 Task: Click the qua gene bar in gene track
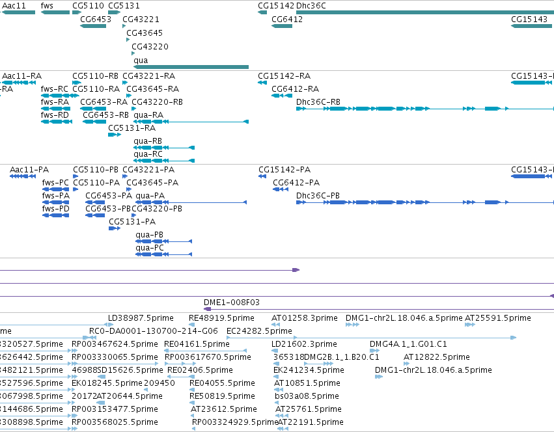(191, 67)
